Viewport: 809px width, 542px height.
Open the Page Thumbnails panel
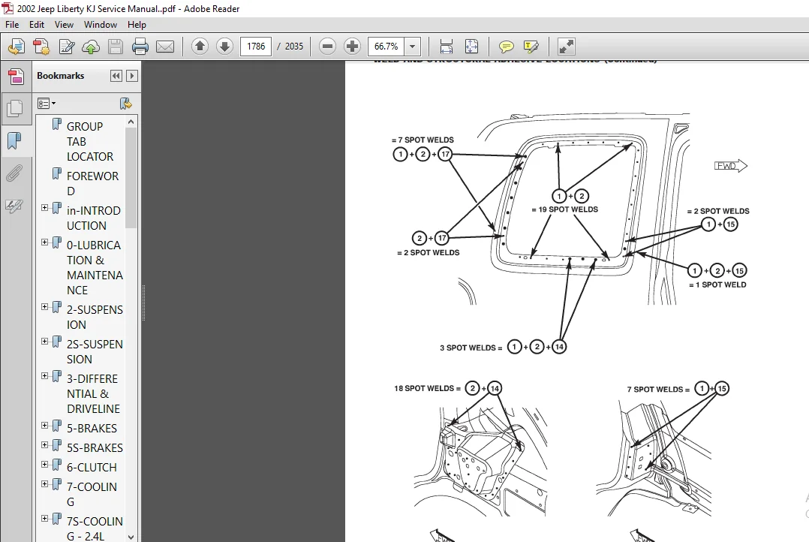coord(14,108)
